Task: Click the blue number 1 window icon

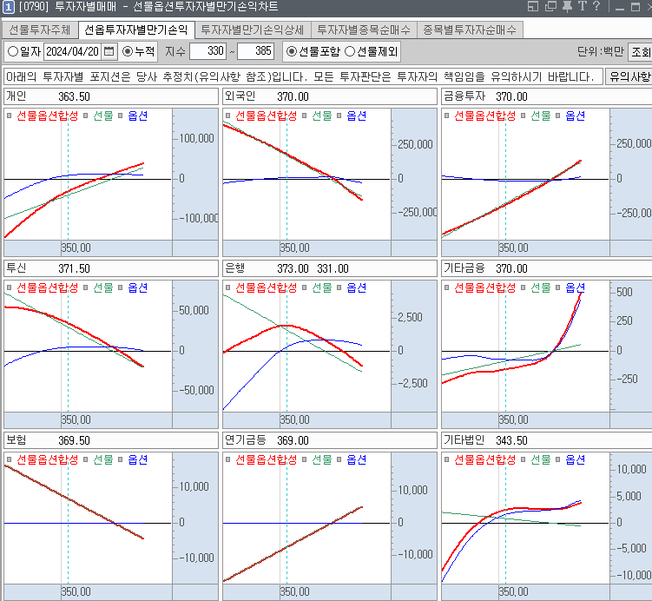Action: pos(8,8)
